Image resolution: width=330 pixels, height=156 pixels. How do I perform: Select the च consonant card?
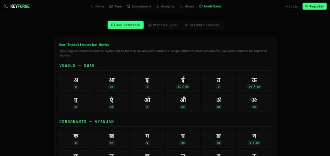[254, 139]
